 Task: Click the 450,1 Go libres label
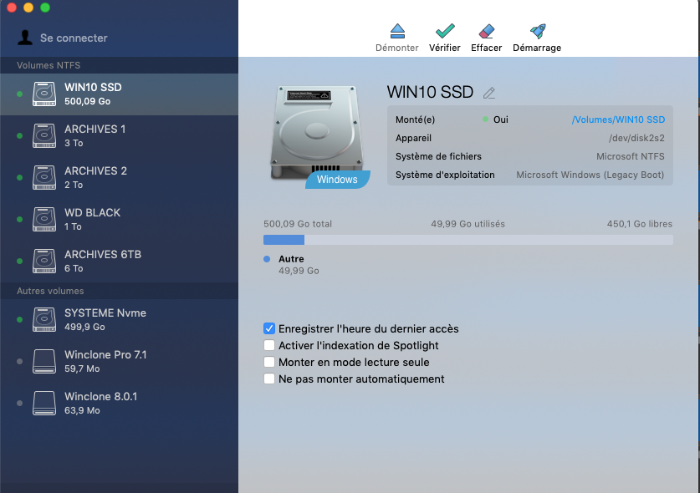[x=640, y=224]
